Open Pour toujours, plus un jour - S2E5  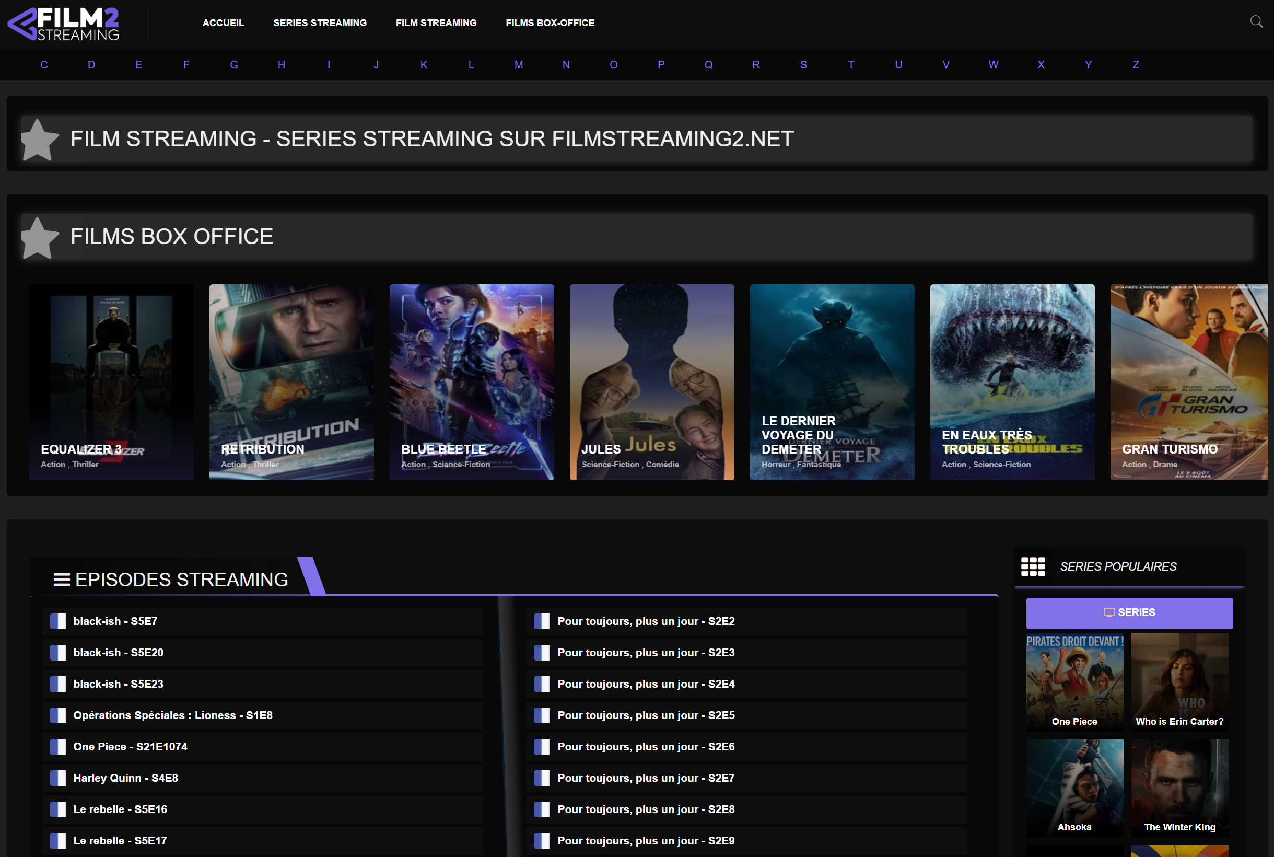746,715
